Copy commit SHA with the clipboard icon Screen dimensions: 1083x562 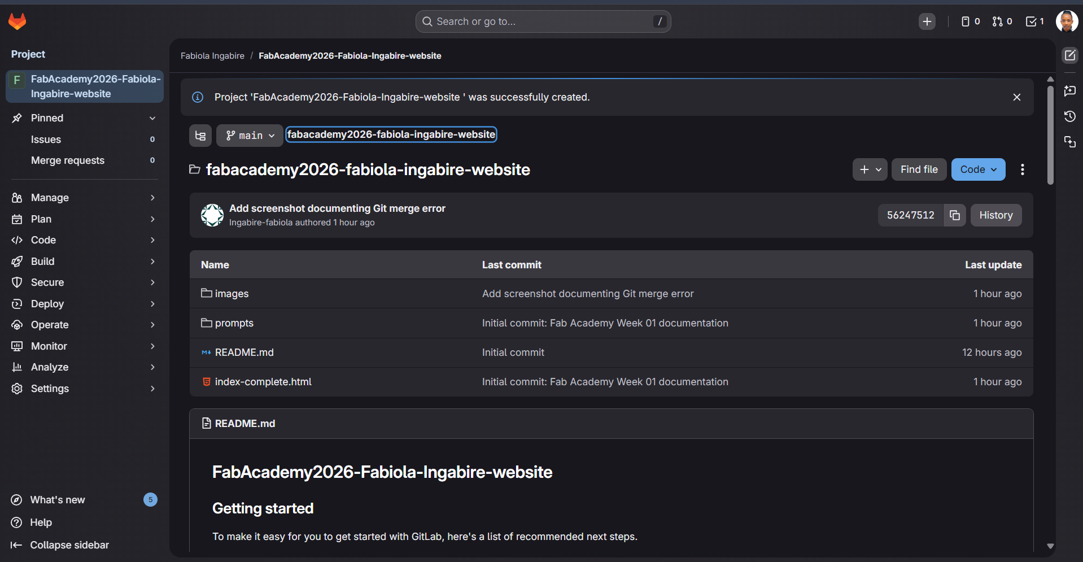(954, 215)
